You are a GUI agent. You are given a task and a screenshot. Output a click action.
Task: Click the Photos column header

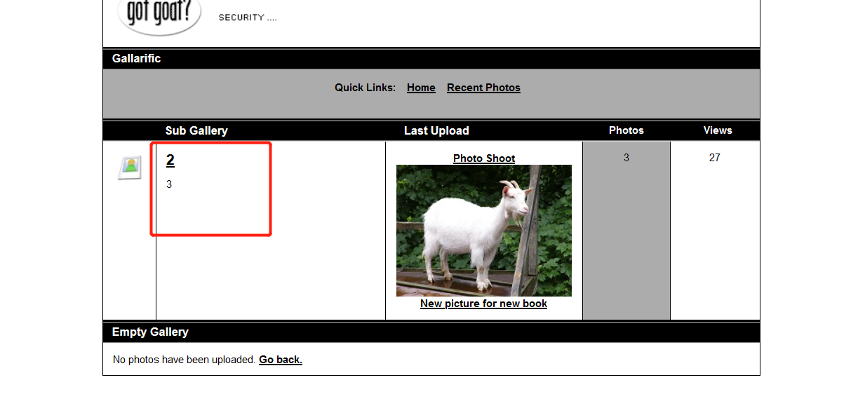626,130
